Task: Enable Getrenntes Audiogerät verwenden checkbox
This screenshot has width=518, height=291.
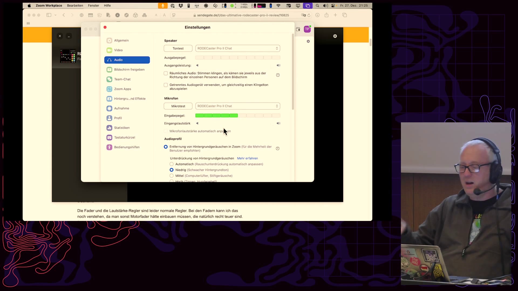Action: [x=166, y=85]
